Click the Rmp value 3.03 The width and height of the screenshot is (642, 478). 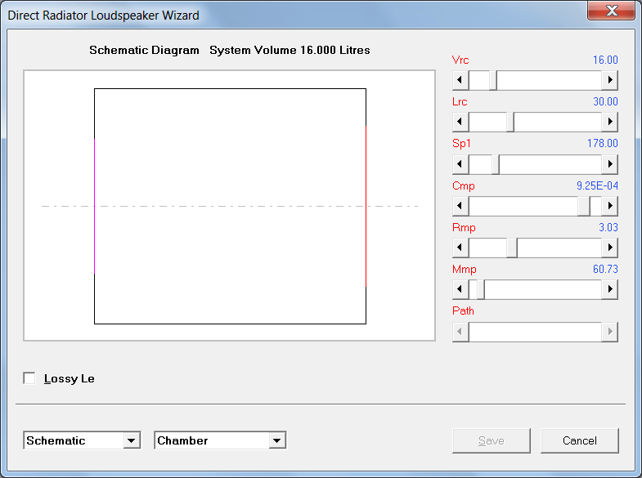tap(608, 227)
